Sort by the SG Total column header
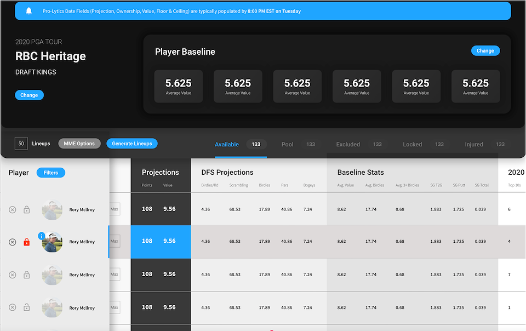 click(482, 185)
